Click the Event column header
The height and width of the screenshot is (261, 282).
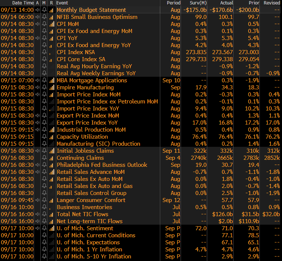pos(62,3)
